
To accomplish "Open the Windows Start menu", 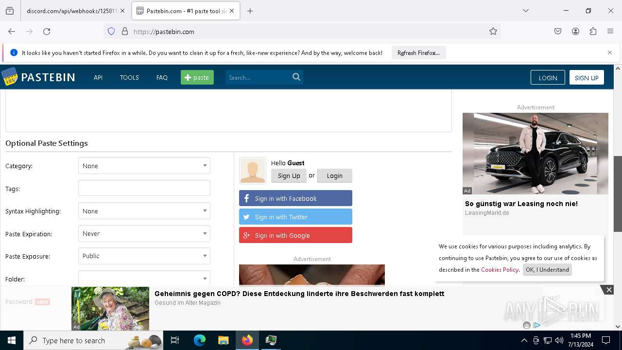I will [12, 340].
